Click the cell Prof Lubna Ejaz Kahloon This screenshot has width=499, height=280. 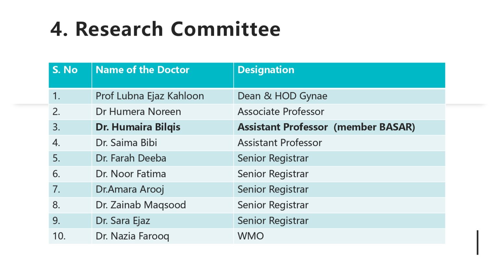162,96
